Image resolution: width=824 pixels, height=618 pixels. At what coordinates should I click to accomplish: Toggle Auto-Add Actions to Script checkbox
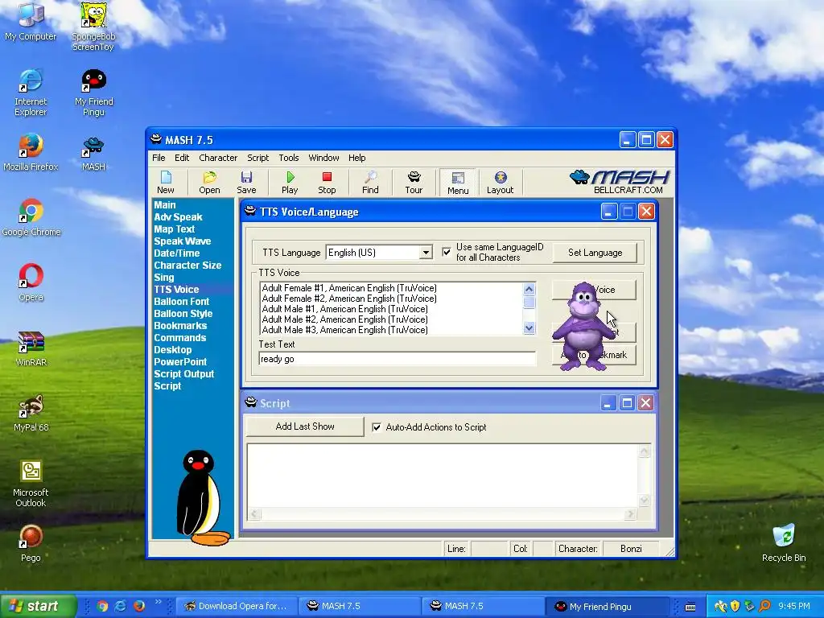pos(377,427)
